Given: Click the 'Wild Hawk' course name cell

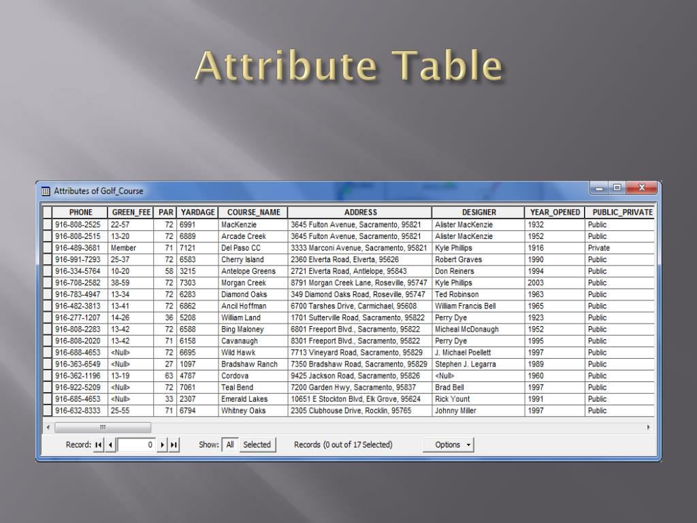Looking at the screenshot, I should (253, 353).
